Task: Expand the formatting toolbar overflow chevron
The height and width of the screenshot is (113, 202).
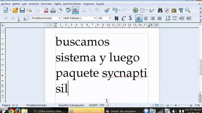Action: click(200, 16)
